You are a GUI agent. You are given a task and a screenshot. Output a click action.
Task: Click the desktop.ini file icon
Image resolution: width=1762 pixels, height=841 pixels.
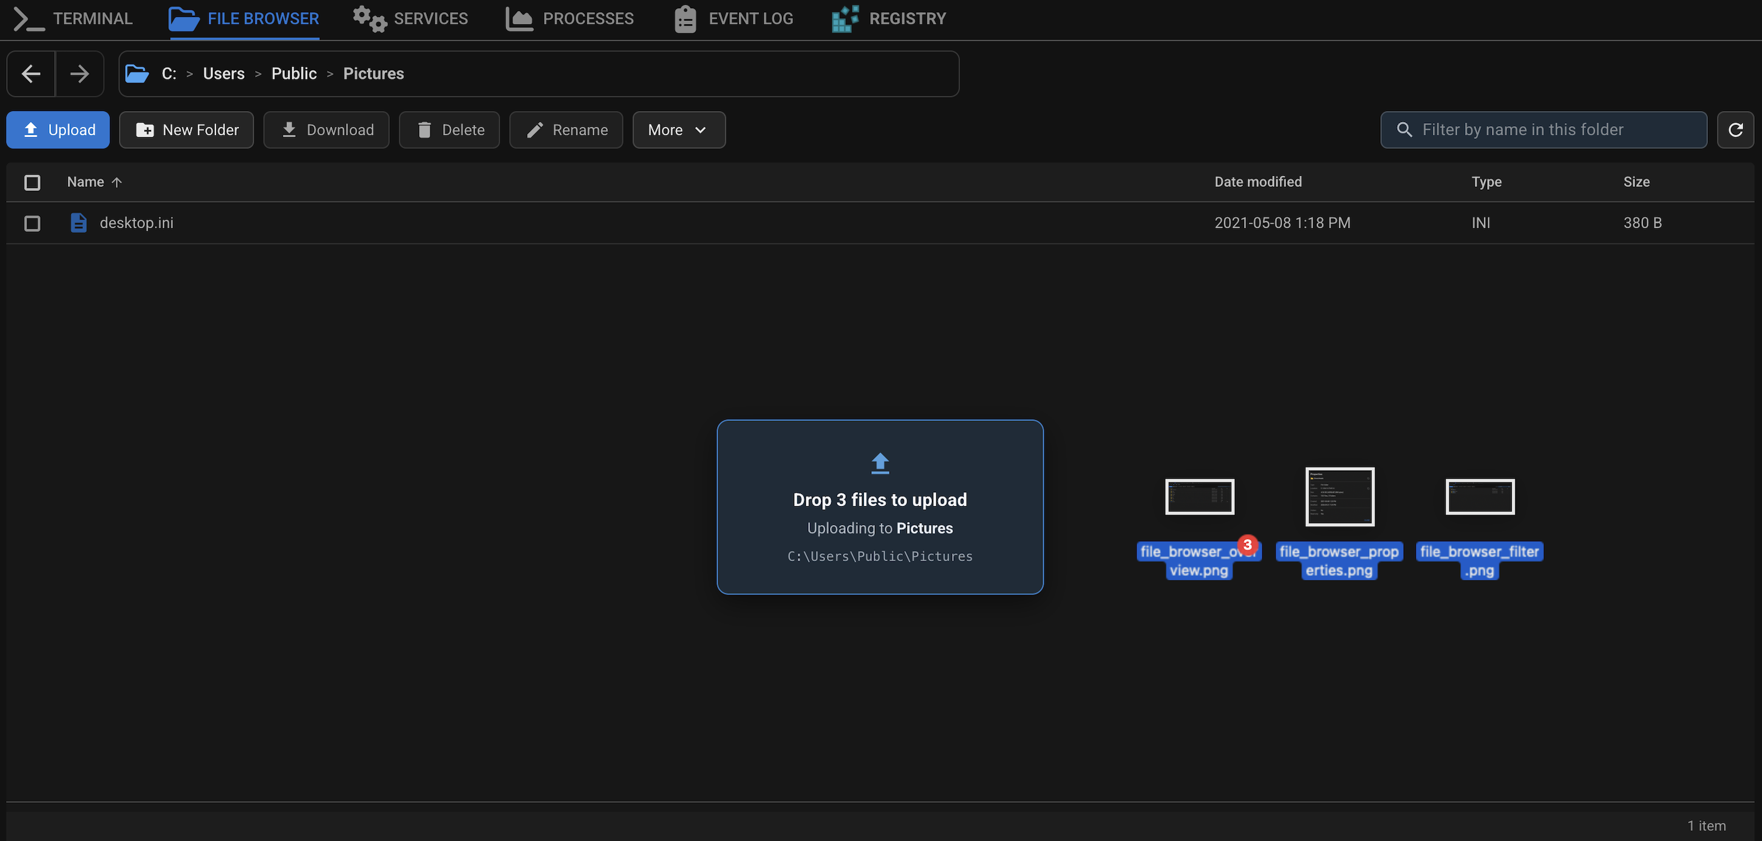coord(79,223)
